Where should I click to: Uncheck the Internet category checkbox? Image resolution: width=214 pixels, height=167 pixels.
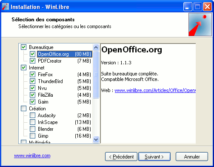[x=23, y=68]
